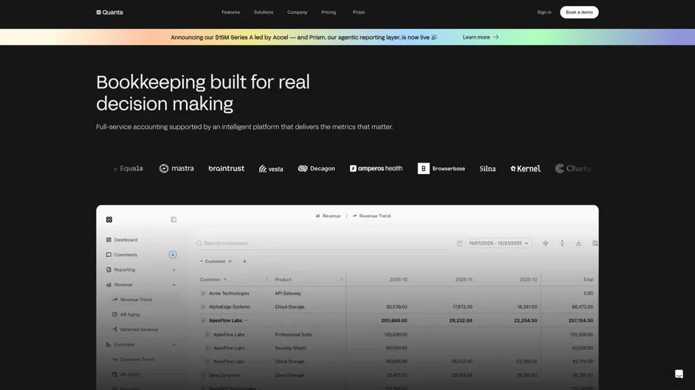The width and height of the screenshot is (695, 390).
Task: Open the Prism page
Action: 358,12
